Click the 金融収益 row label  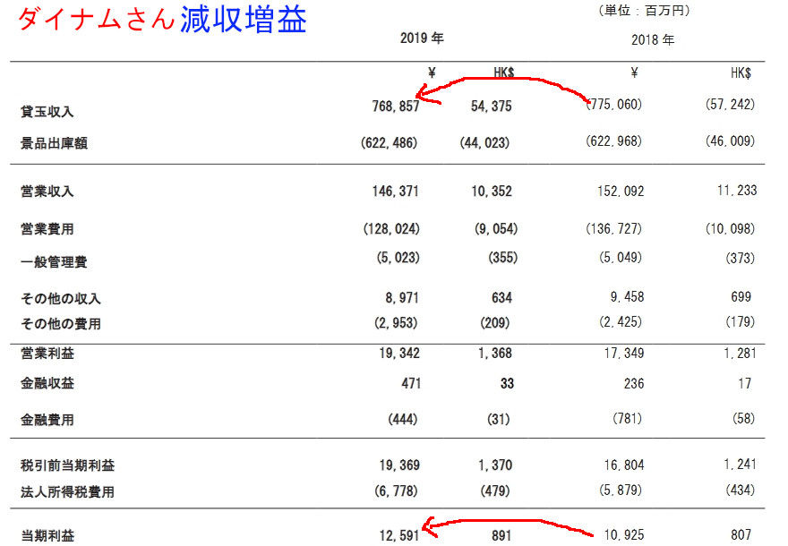coord(47,383)
